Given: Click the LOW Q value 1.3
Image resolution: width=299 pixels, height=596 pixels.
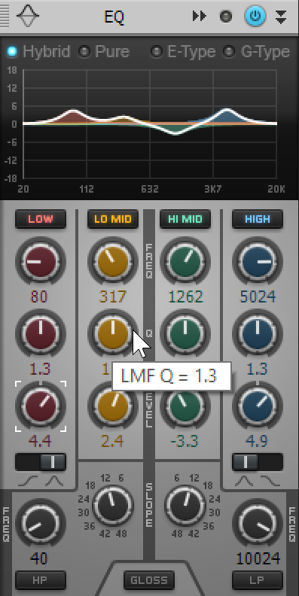Looking at the screenshot, I should [x=40, y=369].
